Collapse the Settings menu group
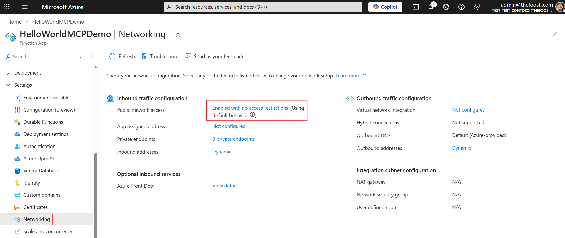The image size is (565, 238). pos(8,85)
